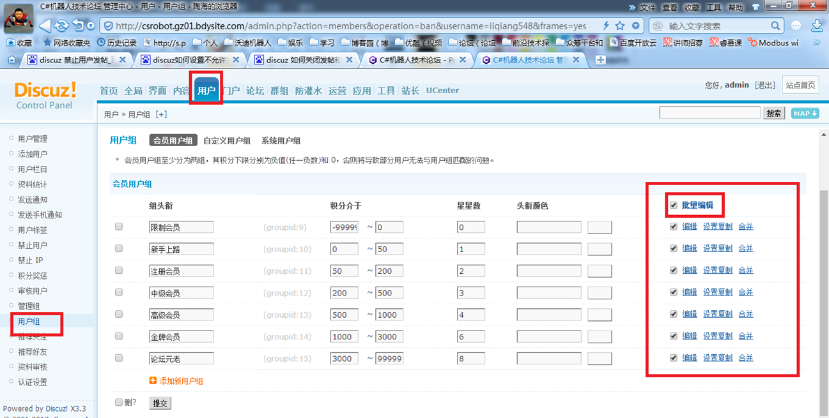This screenshot has height=418, width=829.
Task: Click the color swatch for 中级会员
Action: [600, 293]
